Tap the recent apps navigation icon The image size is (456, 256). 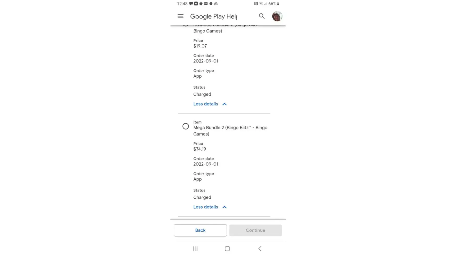195,249
